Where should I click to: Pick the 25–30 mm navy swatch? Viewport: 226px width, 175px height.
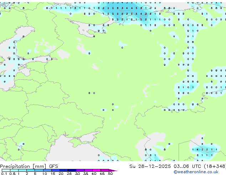[72, 170]
